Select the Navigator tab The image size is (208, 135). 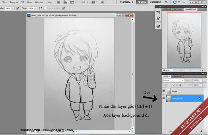(x=190, y=9)
